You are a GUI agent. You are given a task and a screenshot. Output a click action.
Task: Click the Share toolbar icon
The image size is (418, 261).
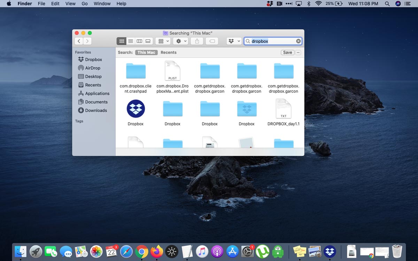pyautogui.click(x=197, y=41)
